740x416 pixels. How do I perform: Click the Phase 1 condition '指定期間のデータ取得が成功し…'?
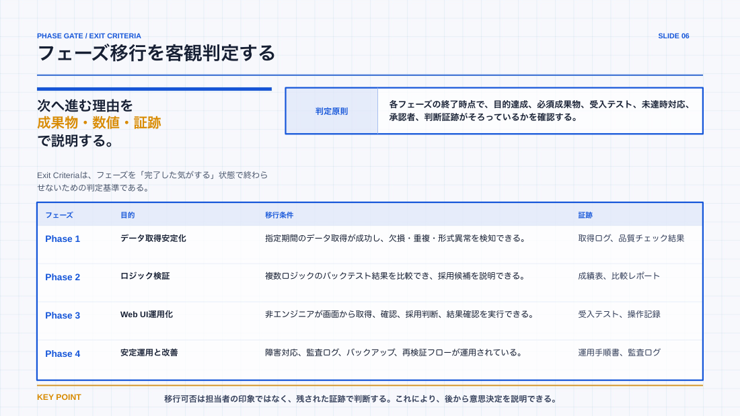396,238
